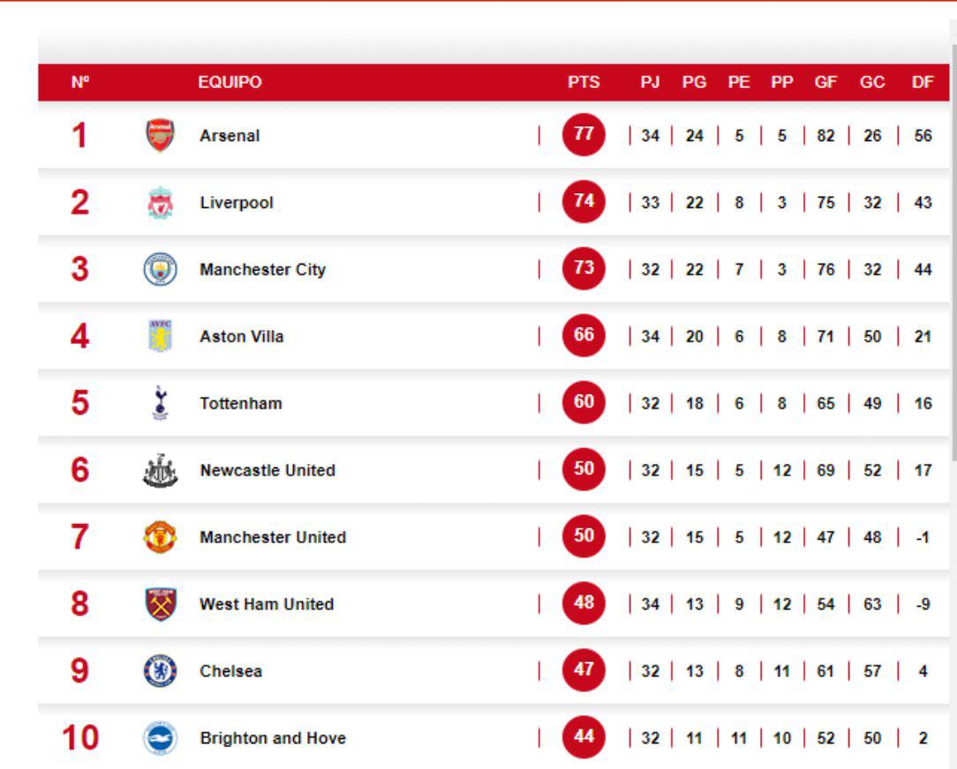The height and width of the screenshot is (769, 957).
Task: Sort standings by GF column header
Action: click(x=825, y=80)
